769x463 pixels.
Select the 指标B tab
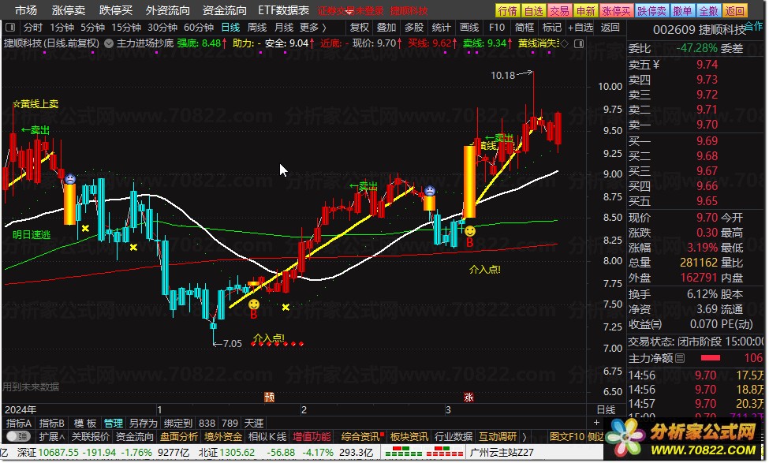point(51,423)
